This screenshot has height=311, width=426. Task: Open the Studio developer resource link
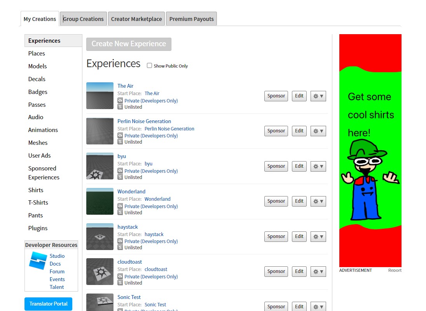[x=57, y=256]
